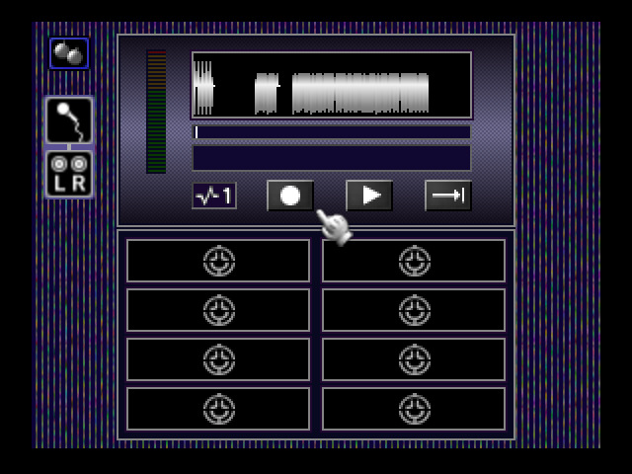632x474 pixels.
Task: Select the first row left smiley slot
Action: click(x=218, y=261)
